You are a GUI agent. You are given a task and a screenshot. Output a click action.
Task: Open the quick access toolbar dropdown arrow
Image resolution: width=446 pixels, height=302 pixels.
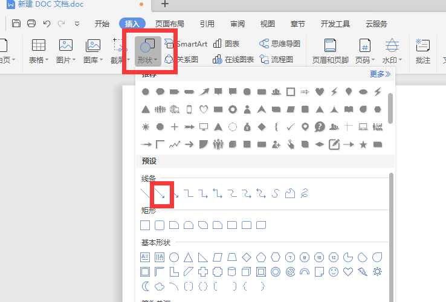(77, 24)
